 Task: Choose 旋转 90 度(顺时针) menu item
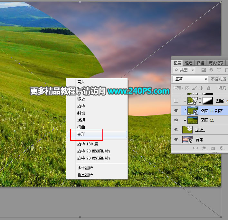click(x=97, y=151)
